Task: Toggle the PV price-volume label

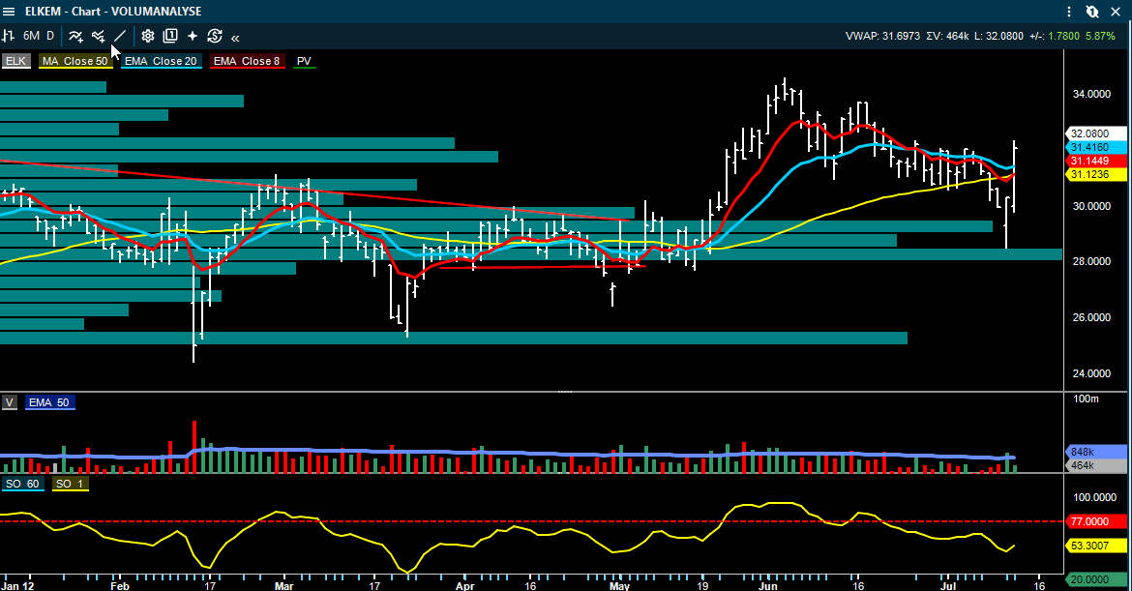Action: point(304,61)
